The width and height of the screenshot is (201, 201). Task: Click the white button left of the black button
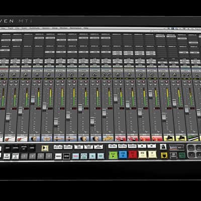pos(58,156)
